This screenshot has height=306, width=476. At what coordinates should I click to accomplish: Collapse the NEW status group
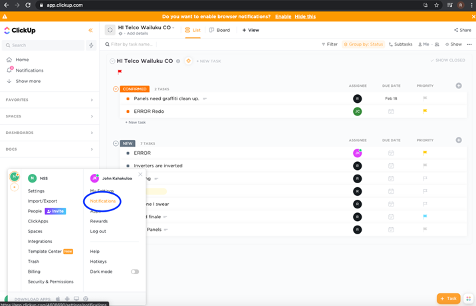[x=116, y=143]
